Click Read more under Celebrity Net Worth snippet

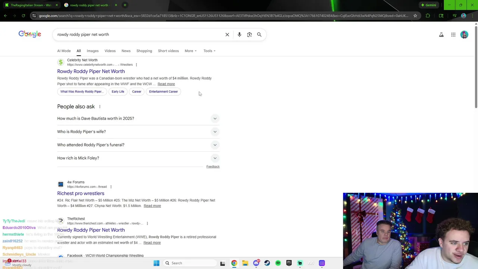(166, 84)
